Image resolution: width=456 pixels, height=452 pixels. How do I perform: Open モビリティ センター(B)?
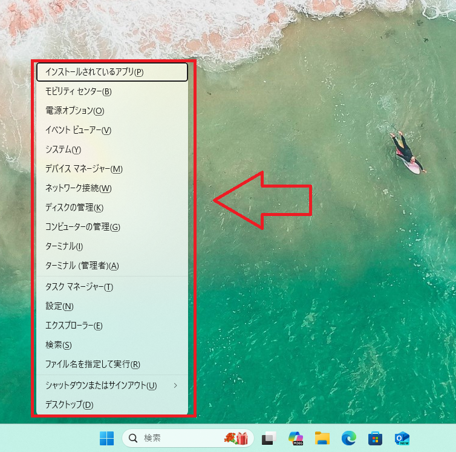[112, 91]
